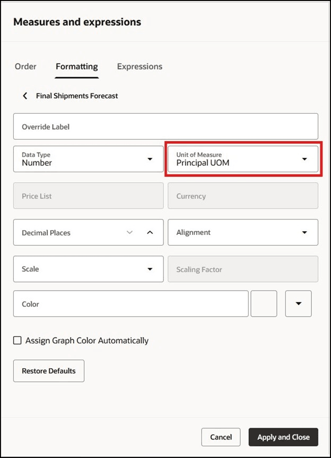Click the Restore Defaults button

pos(48,371)
